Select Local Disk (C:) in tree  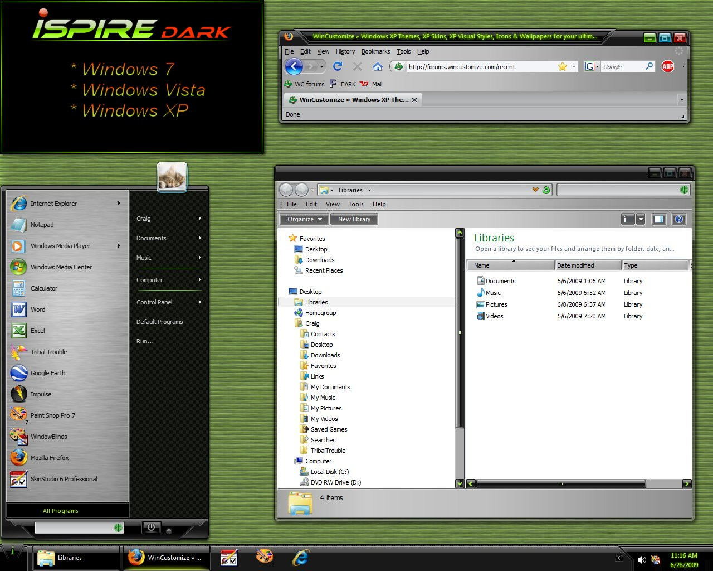tap(330, 472)
